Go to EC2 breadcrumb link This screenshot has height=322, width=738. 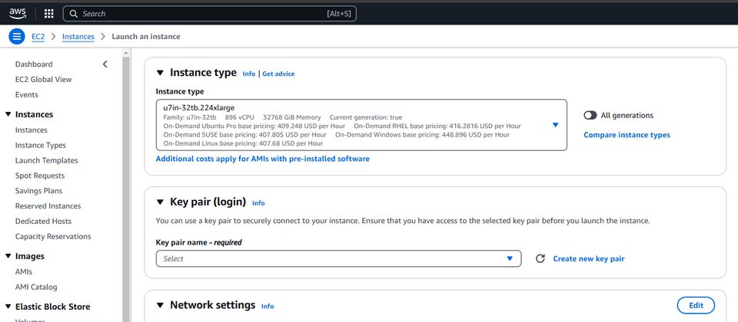[x=38, y=37]
